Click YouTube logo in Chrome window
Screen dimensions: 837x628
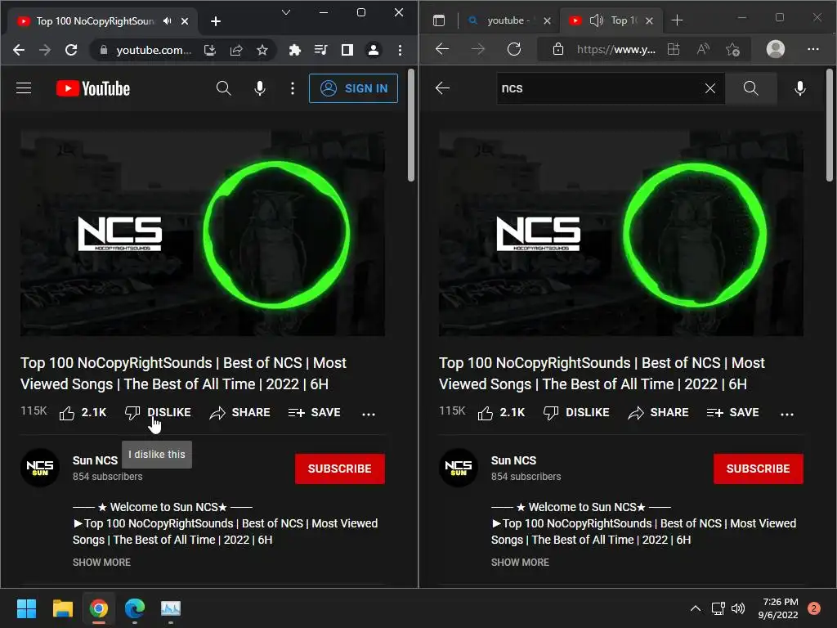(93, 88)
